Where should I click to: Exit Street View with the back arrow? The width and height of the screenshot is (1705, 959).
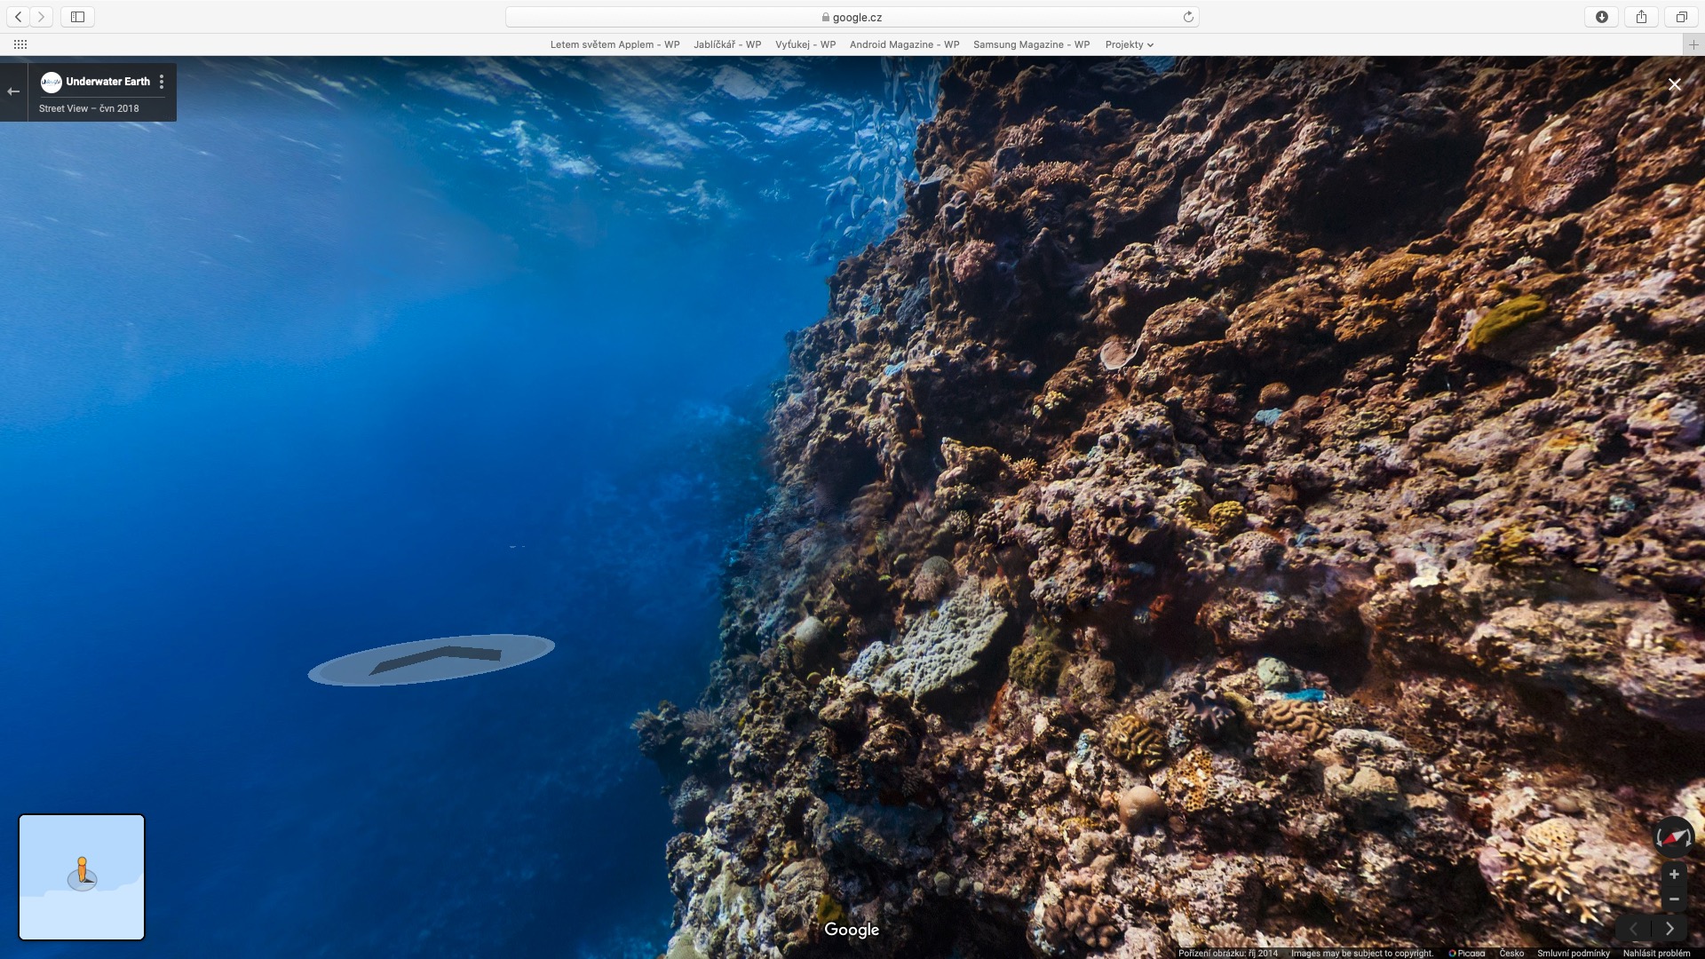pos(13,91)
